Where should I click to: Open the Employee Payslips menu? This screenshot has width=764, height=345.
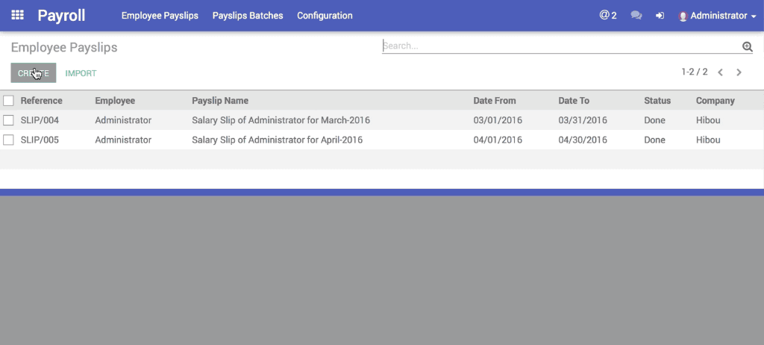tap(160, 16)
